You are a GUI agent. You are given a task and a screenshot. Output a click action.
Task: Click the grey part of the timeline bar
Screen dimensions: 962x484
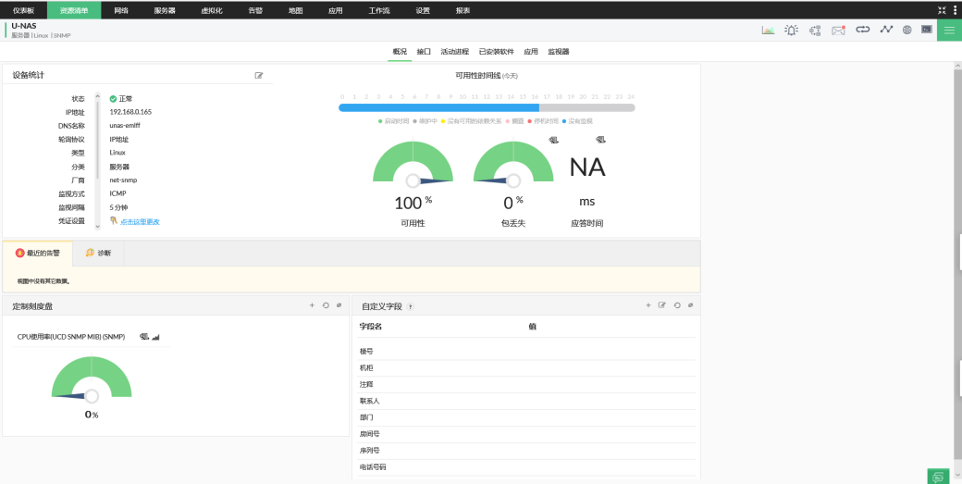[587, 107]
